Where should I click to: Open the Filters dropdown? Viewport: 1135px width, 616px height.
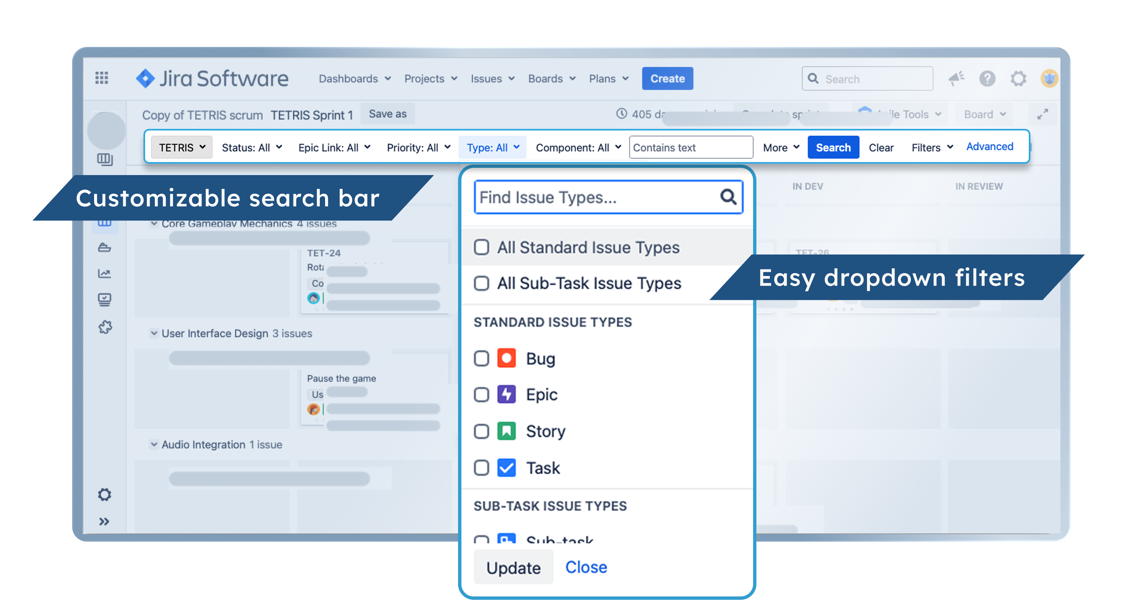(932, 147)
